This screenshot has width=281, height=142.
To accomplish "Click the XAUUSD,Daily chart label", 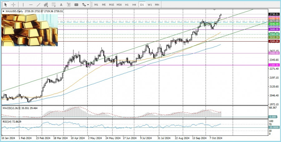I will [x=14, y=11].
